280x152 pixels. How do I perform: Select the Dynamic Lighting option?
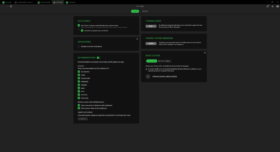click(164, 61)
